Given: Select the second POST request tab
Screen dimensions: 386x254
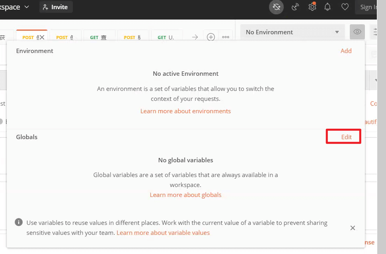Looking at the screenshot, I should pyautogui.click(x=65, y=37).
